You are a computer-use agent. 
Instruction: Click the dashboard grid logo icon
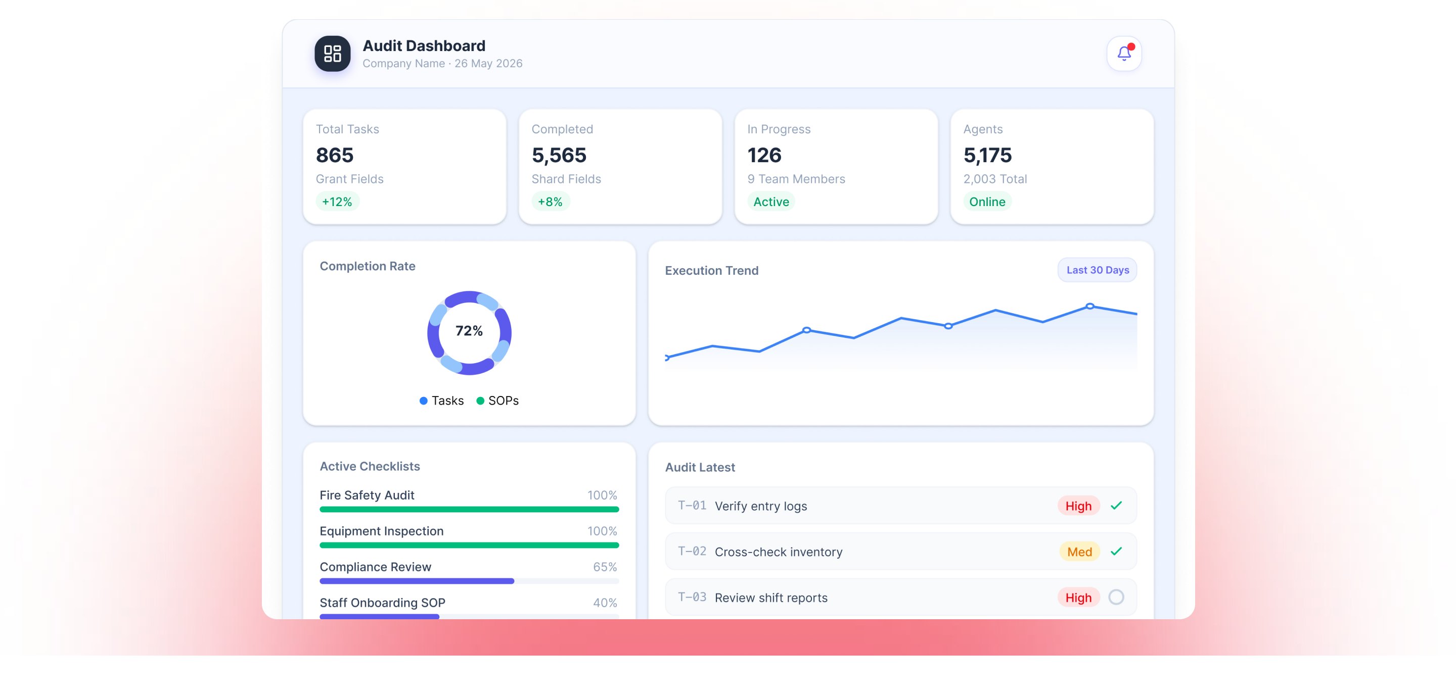332,54
